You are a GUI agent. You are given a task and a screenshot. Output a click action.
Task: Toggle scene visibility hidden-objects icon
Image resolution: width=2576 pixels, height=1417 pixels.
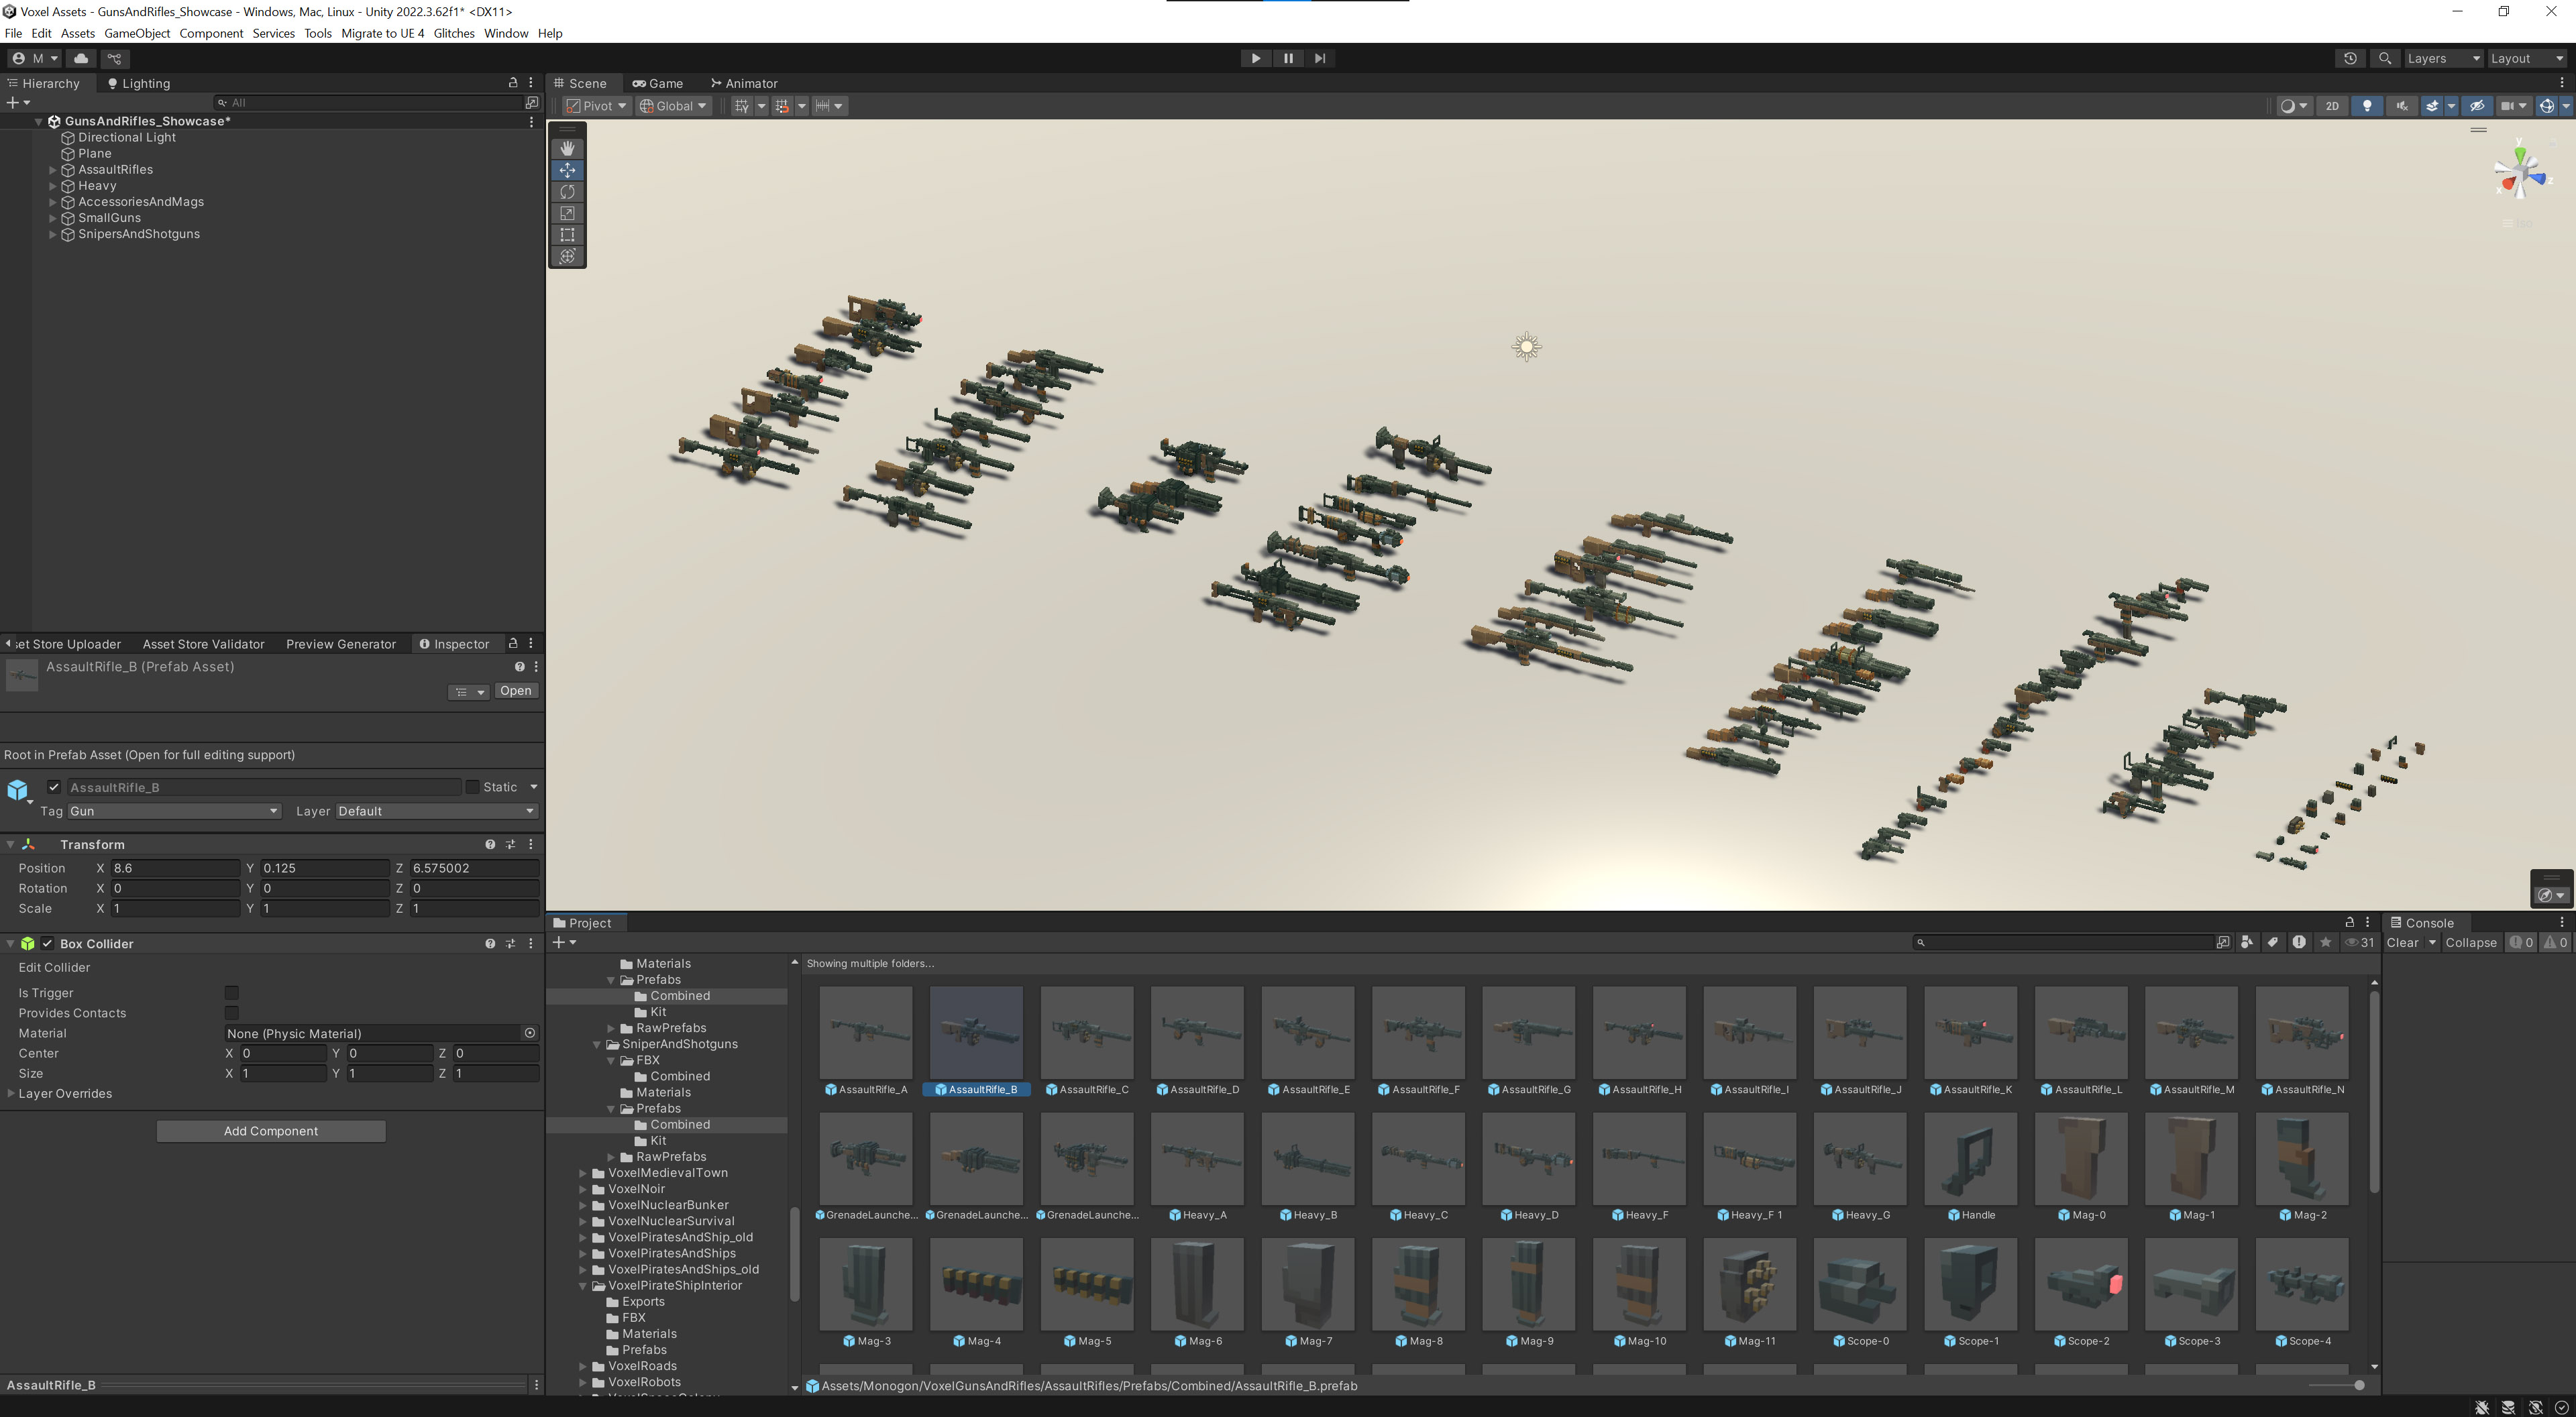click(x=2477, y=106)
